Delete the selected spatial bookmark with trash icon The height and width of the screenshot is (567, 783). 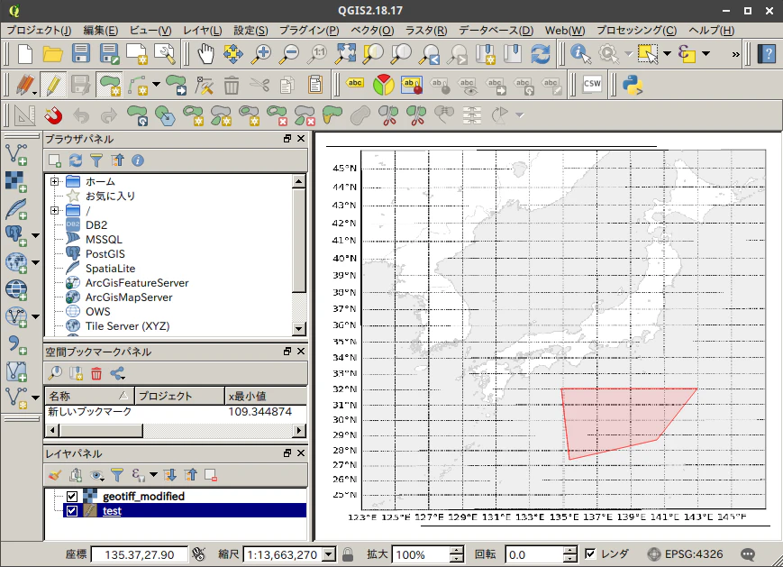(96, 373)
